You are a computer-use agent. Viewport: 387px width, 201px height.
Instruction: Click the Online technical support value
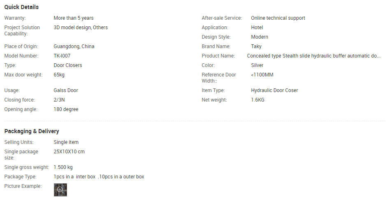point(278,18)
